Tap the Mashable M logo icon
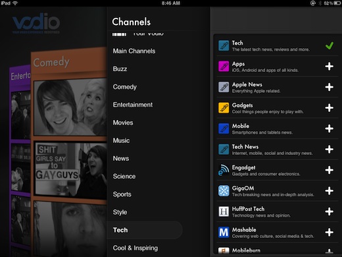 pyautogui.click(x=224, y=232)
